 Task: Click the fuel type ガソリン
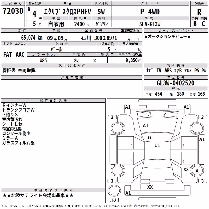click(x=101, y=24)
